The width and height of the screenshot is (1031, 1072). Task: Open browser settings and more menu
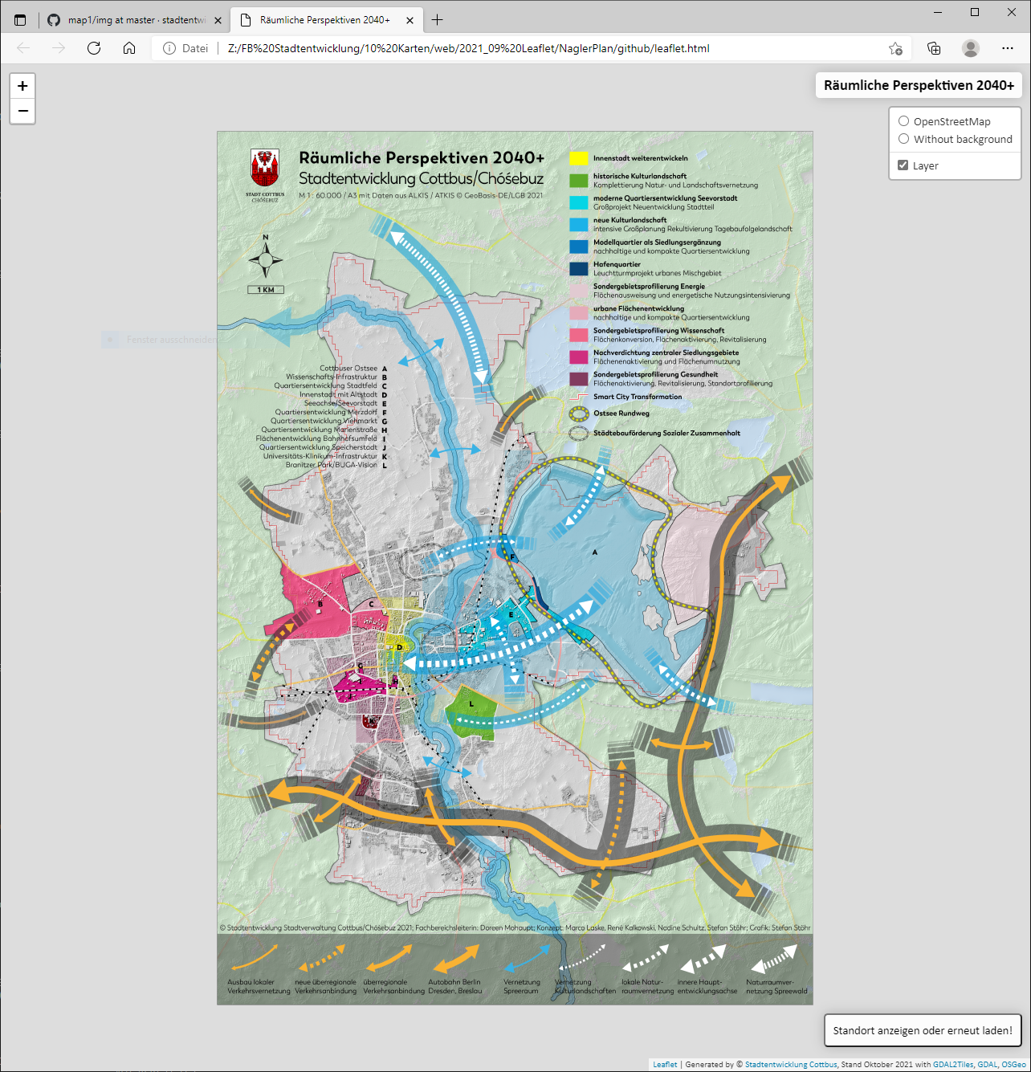(x=1008, y=48)
